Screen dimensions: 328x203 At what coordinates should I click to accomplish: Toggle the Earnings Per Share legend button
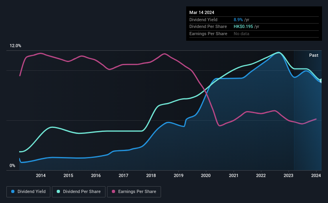click(134, 192)
